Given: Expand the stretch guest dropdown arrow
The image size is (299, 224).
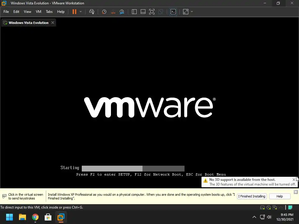Looking at the screenshot, I should pyautogui.click(x=192, y=12).
